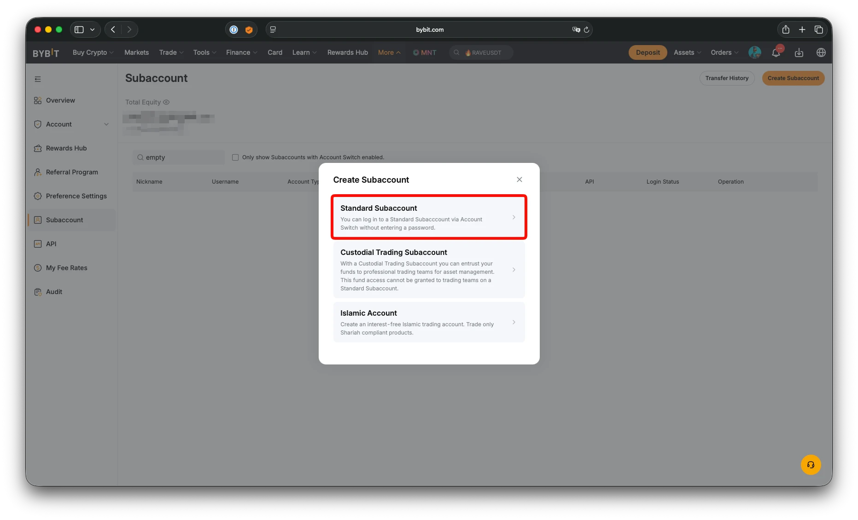Open the Buy Crypto dropdown
Image resolution: width=858 pixels, height=520 pixels.
coord(93,52)
